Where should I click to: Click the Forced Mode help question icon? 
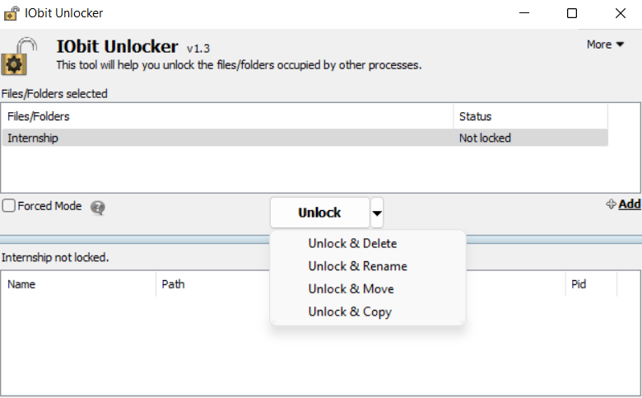point(98,208)
